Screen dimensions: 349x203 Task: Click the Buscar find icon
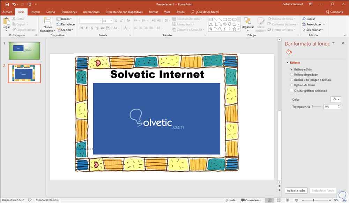(x=304, y=19)
